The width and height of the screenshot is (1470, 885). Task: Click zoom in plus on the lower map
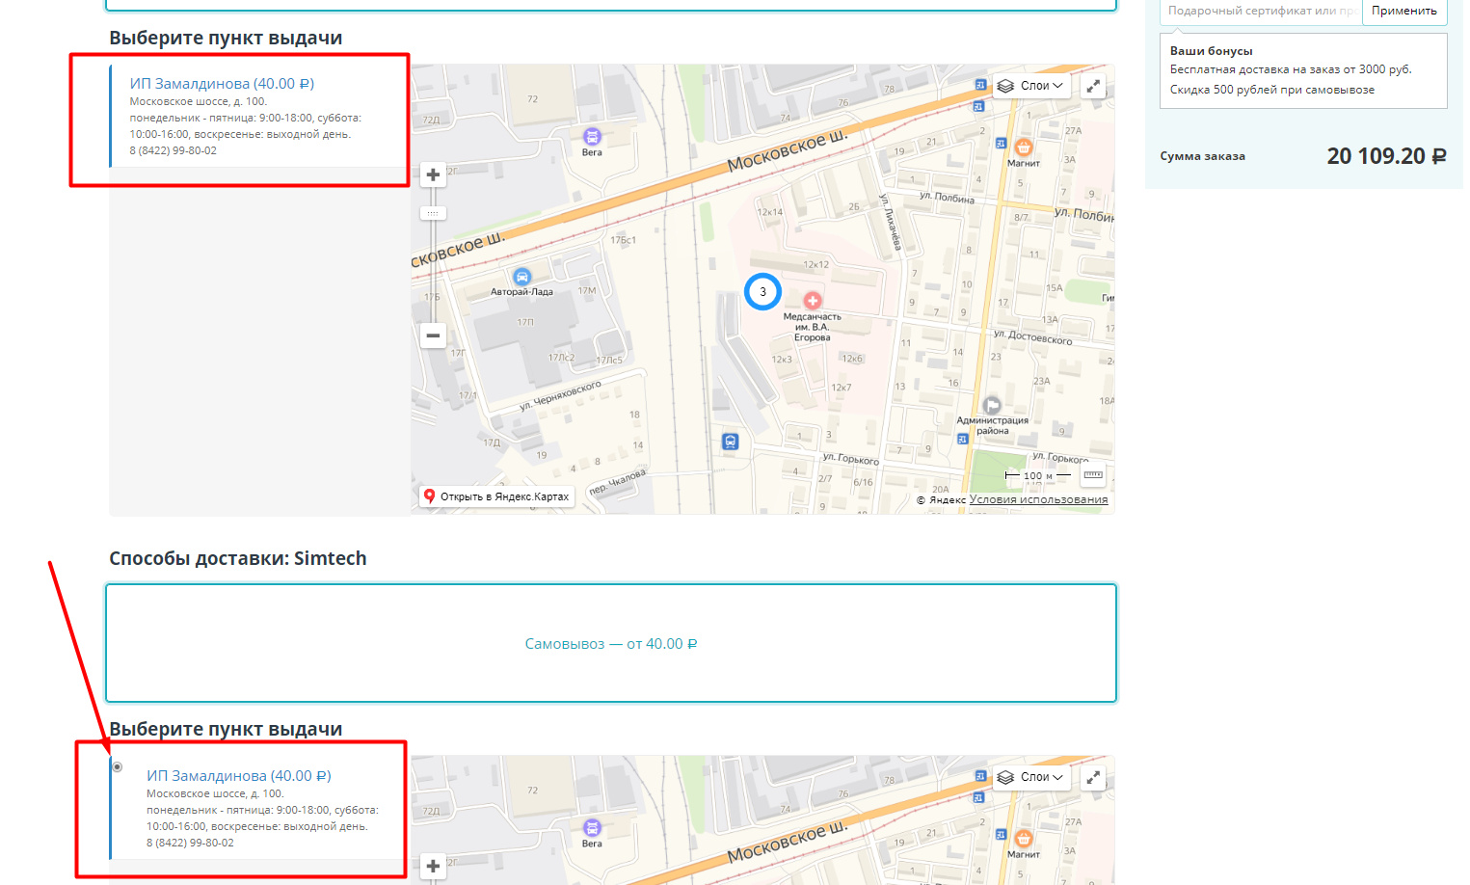(x=433, y=866)
